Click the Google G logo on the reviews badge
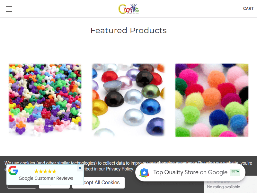The height and width of the screenshot is (193, 257). tap(13, 170)
